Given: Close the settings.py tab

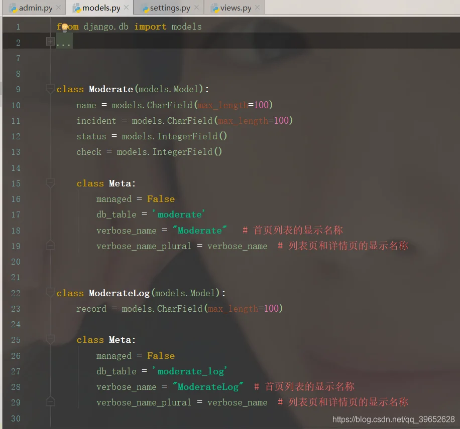Looking at the screenshot, I should pos(196,8).
